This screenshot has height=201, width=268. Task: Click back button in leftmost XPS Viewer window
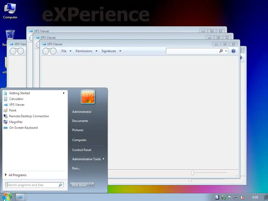pyautogui.click(x=13, y=51)
